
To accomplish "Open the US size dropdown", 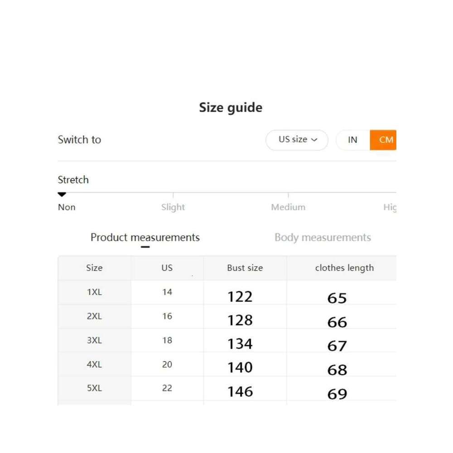I will 297,140.
